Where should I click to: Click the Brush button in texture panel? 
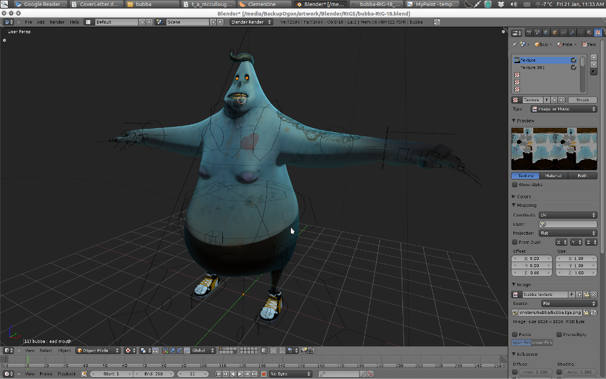[583, 100]
